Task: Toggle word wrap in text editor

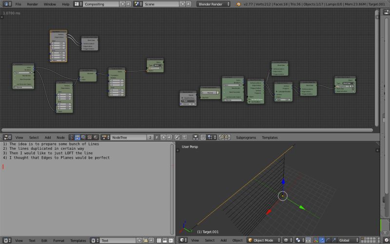Action: pos(165,240)
